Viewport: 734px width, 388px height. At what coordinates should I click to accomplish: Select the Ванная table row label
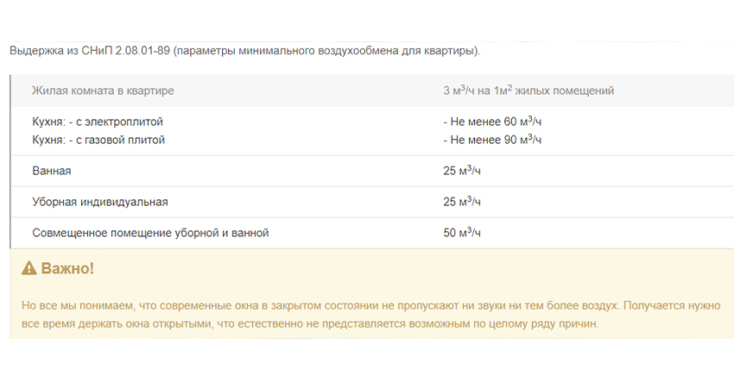[52, 171]
